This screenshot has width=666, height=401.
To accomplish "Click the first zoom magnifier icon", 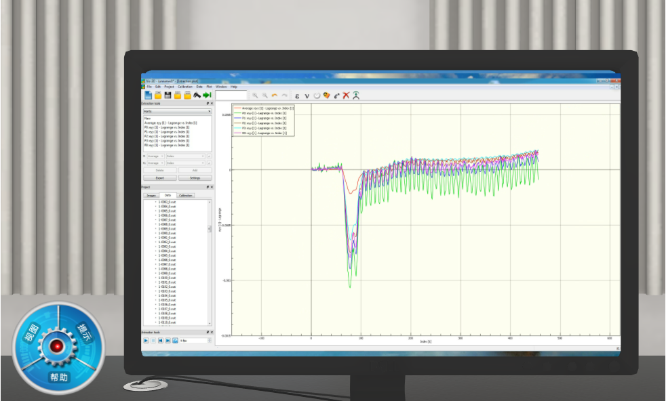I will (x=255, y=96).
